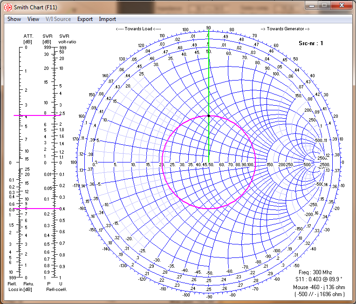Open the Show menu

pyautogui.click(x=14, y=19)
